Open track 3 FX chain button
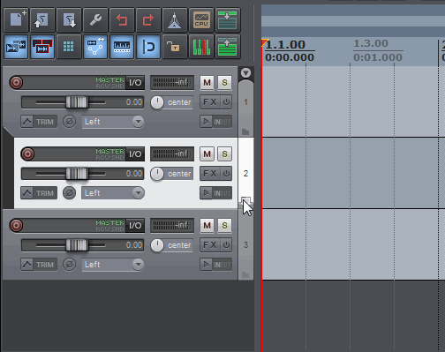Screen dimensions: 445x352 pos(210,245)
